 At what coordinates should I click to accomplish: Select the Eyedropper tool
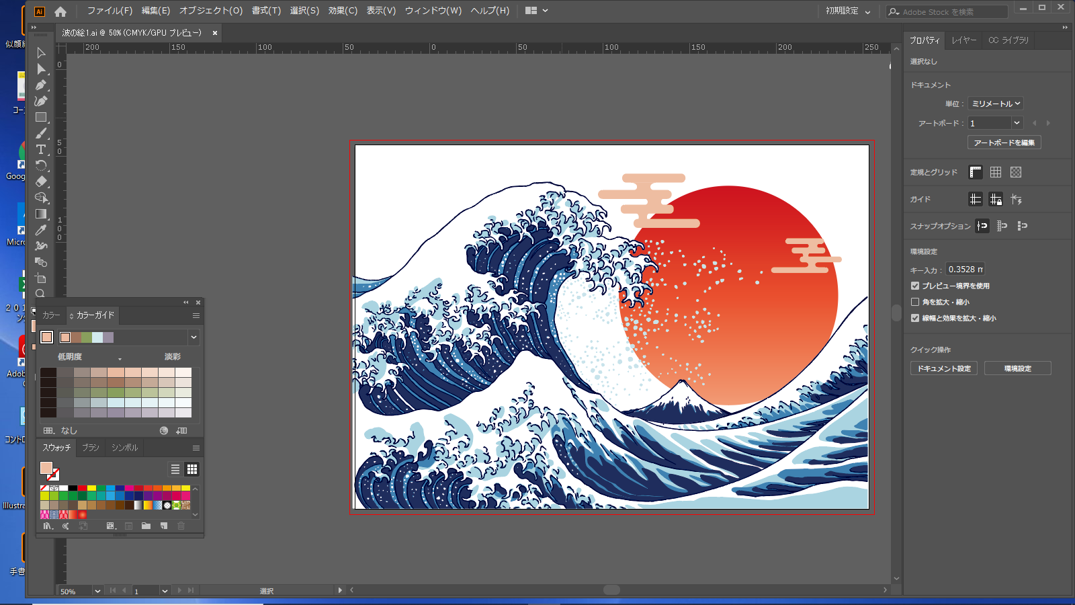tap(41, 230)
